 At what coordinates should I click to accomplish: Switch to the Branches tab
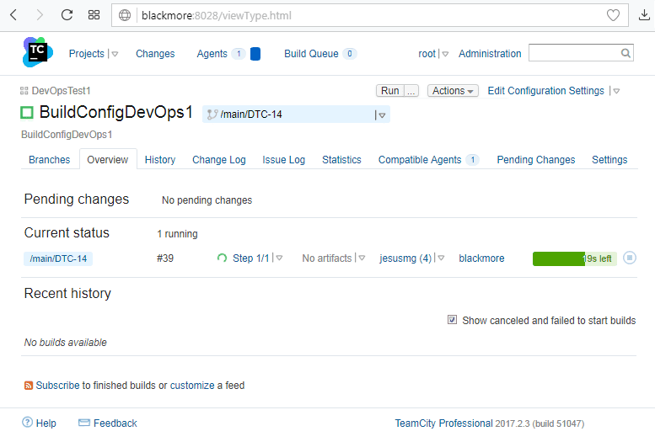click(x=49, y=160)
